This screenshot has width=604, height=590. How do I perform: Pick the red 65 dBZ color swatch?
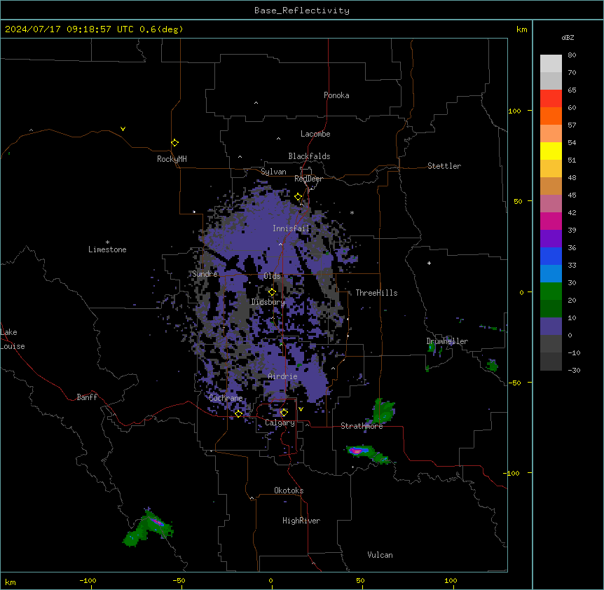tap(551, 99)
